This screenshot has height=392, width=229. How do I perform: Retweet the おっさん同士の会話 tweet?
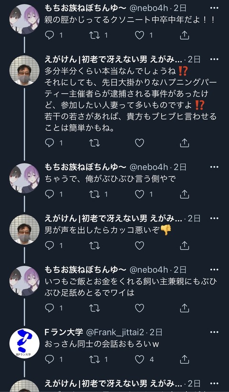pyautogui.click(x=94, y=360)
